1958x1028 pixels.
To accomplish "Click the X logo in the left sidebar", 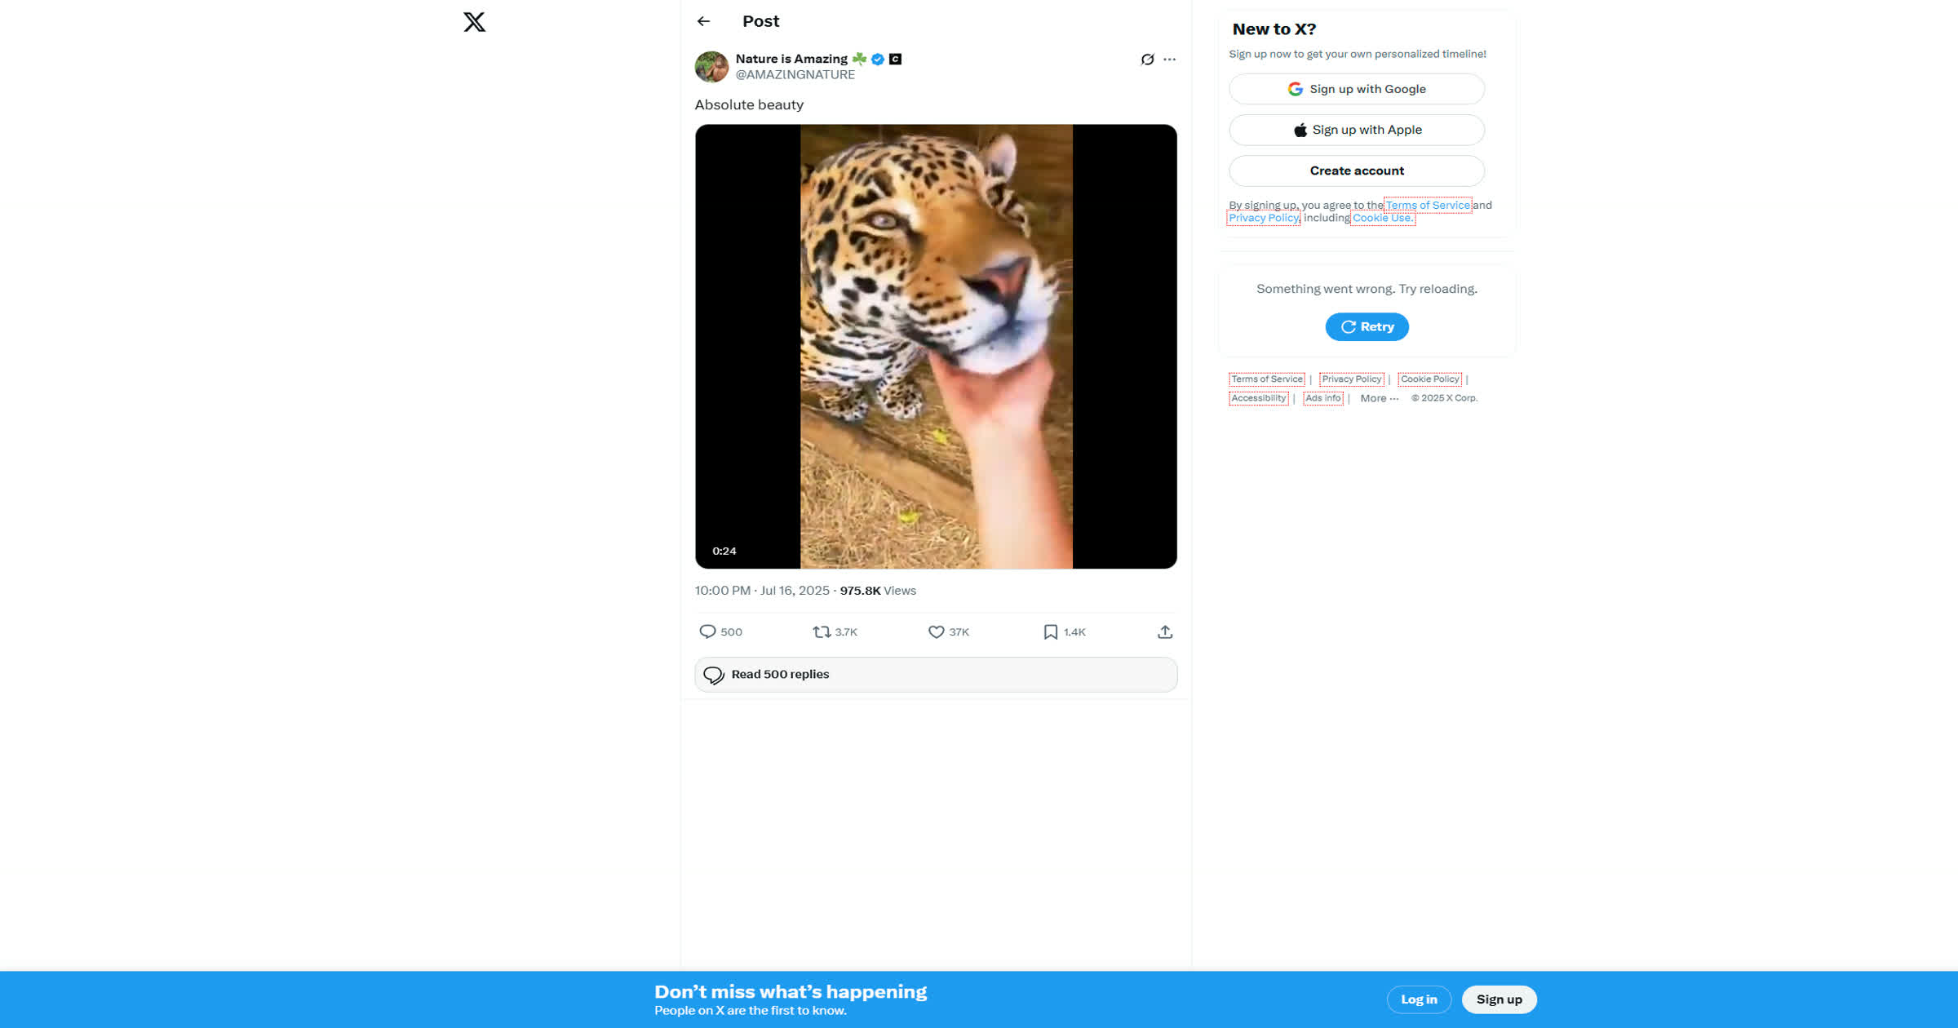I will pyautogui.click(x=473, y=22).
